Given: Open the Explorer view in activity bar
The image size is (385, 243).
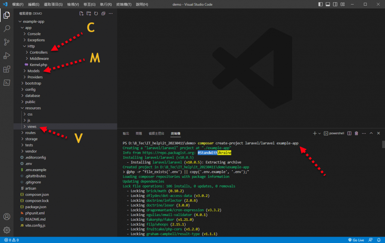Looking at the screenshot, I should point(7,15).
